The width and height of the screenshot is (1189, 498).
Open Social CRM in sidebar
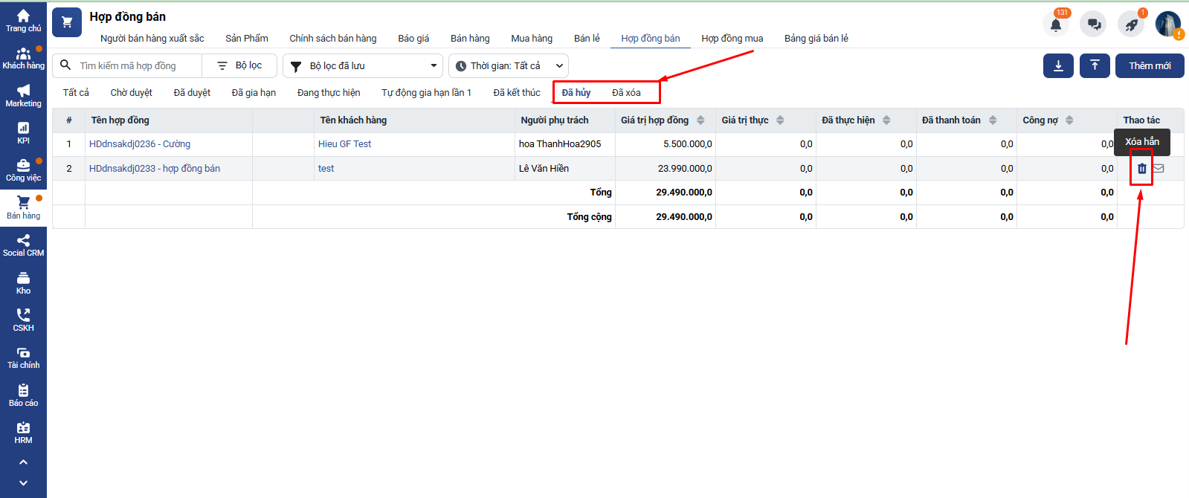(23, 245)
